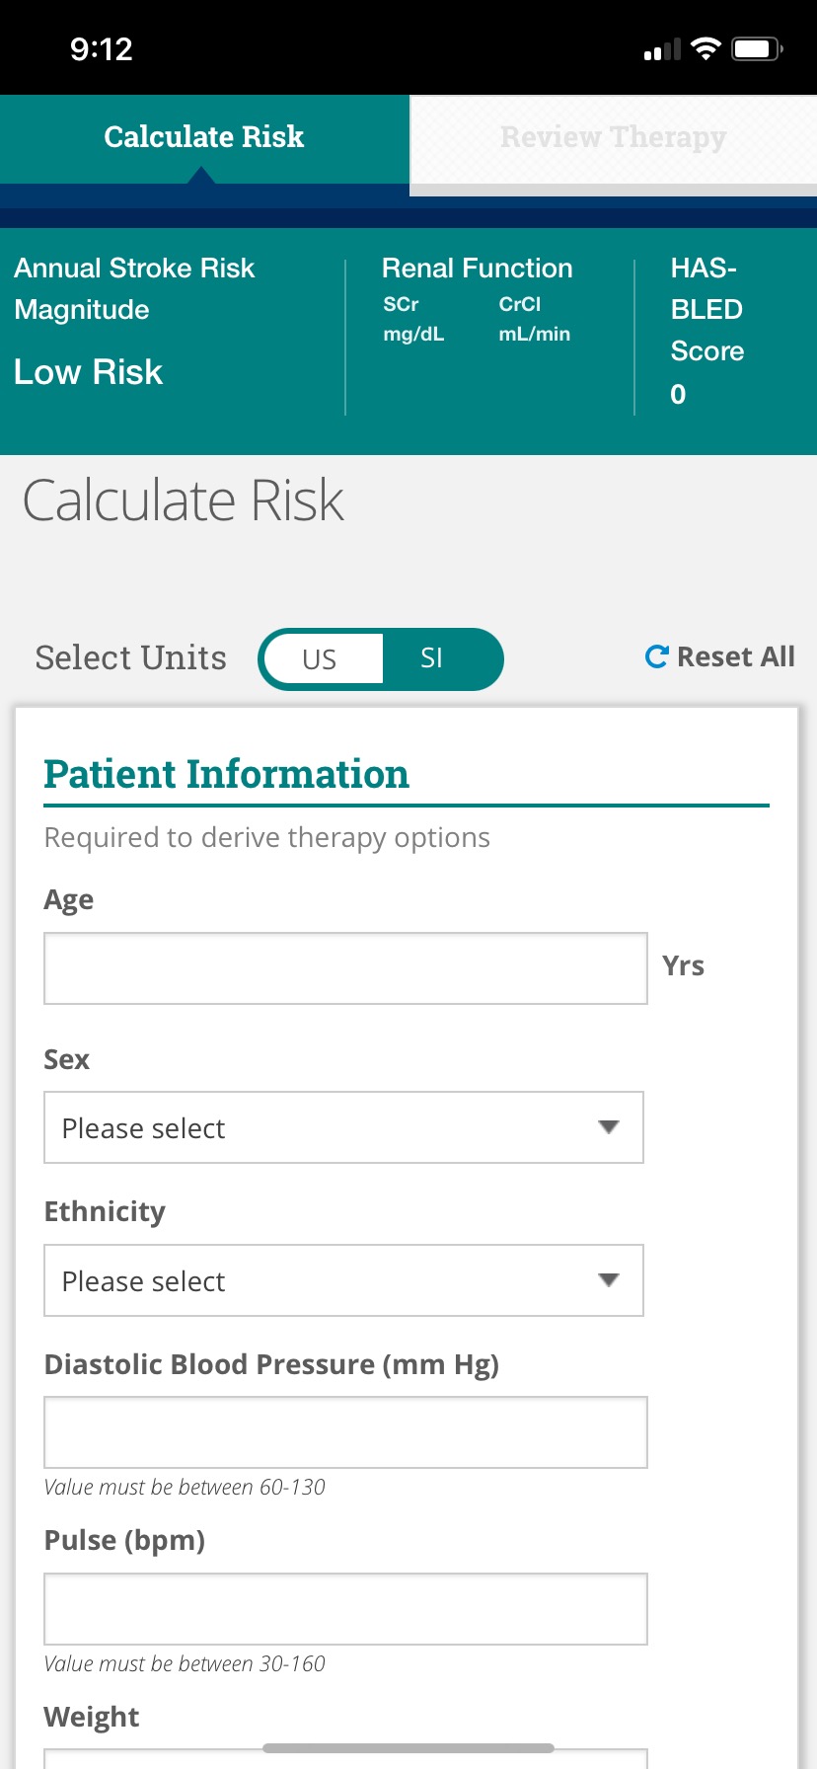Screen dimensions: 817x1769
Task: Tap the cellular signal bars icon
Action: click(x=662, y=49)
